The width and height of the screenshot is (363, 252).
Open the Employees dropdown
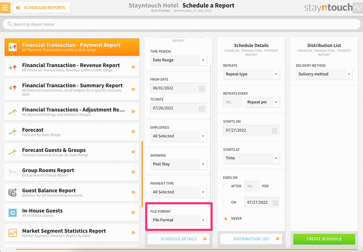click(178, 136)
